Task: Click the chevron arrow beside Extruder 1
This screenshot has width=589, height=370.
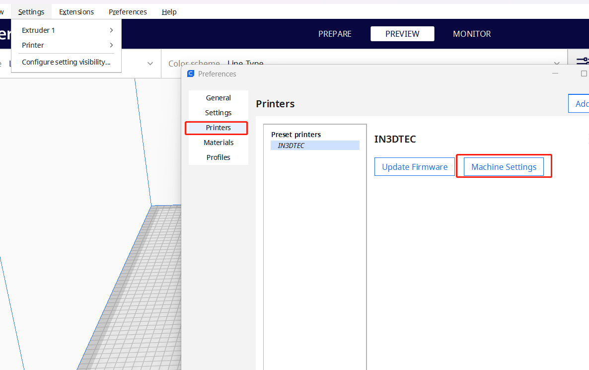Action: [112, 30]
